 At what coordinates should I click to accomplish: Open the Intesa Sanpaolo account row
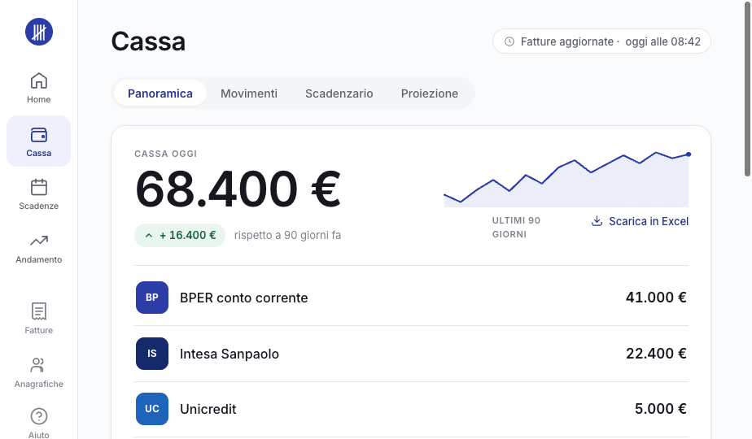[412, 354]
